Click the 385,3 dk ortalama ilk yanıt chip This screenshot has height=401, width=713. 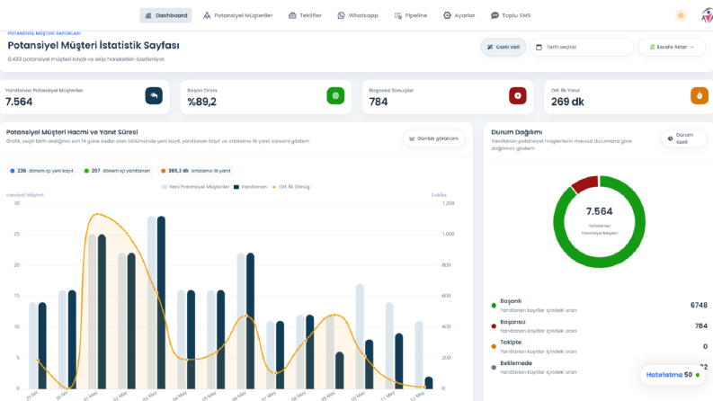click(195, 171)
